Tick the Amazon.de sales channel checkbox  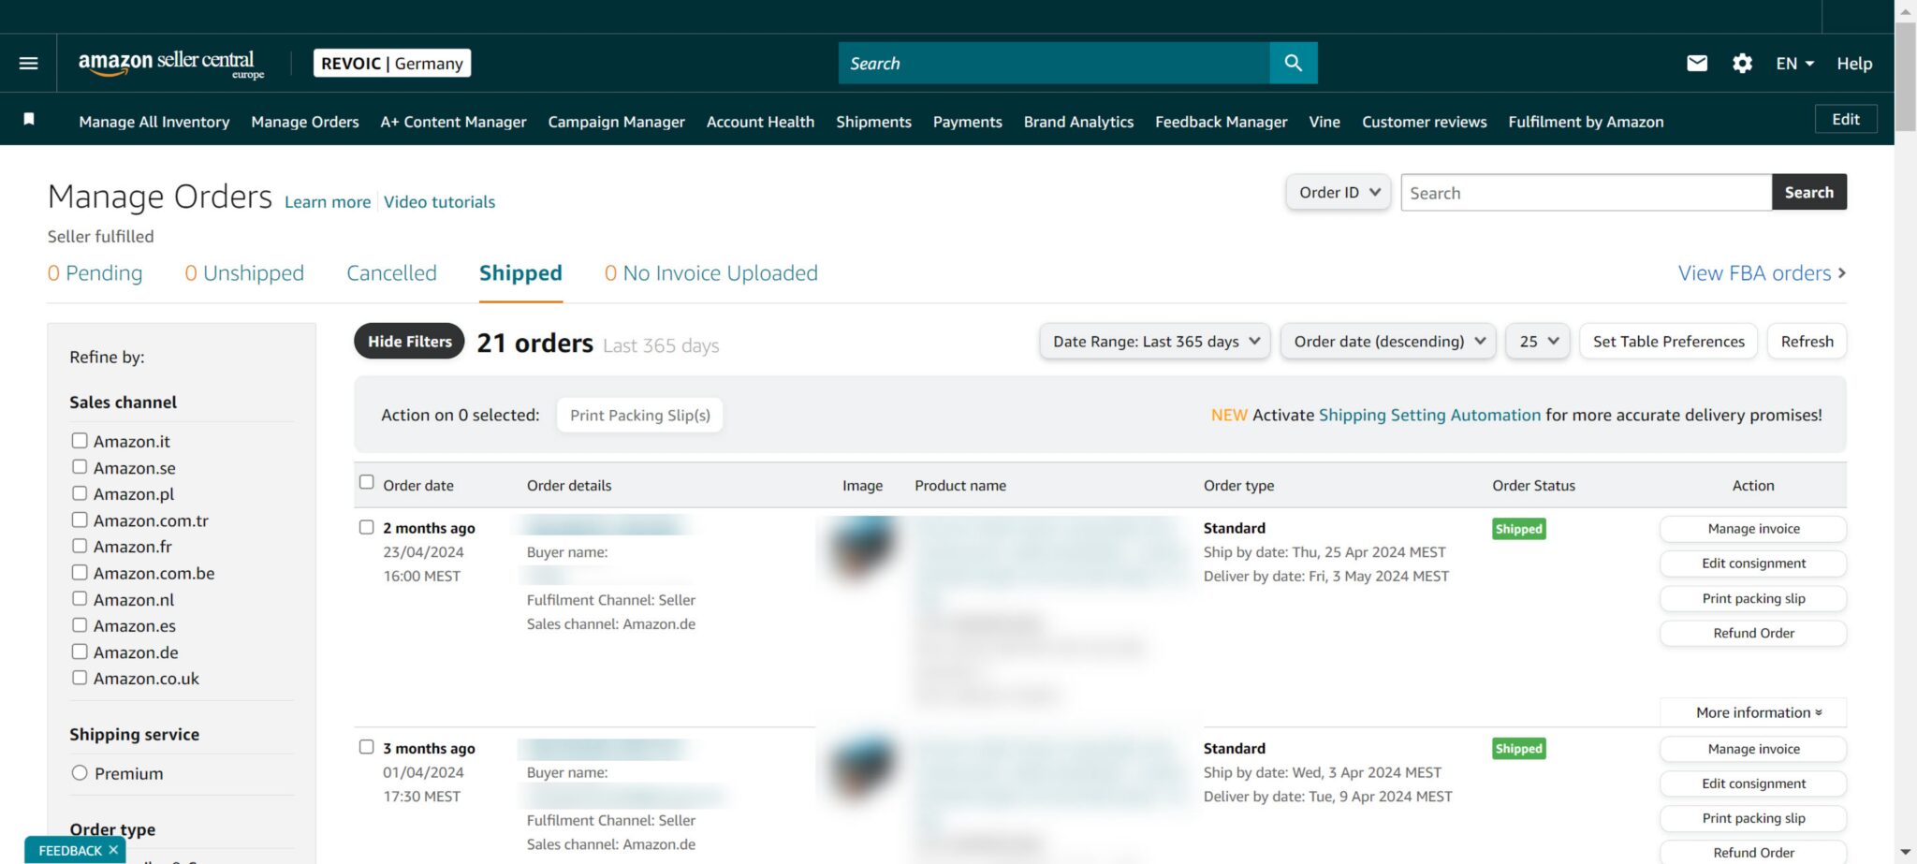80,652
